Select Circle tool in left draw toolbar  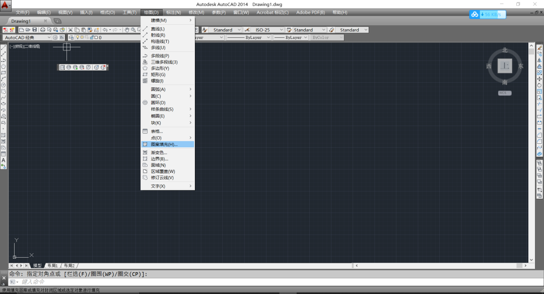[x=4, y=85]
